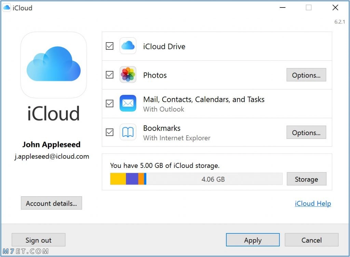Image resolution: width=350 pixels, height=257 pixels.
Task: Click the large iCloud wordmark text
Action: (x=54, y=113)
